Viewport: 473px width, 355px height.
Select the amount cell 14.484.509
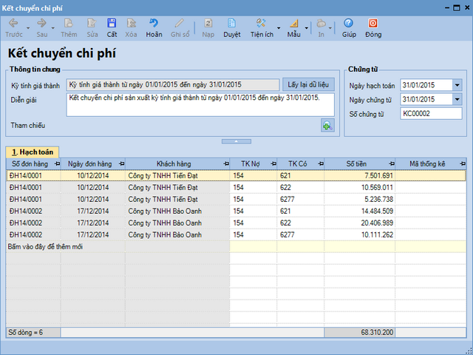360,211
